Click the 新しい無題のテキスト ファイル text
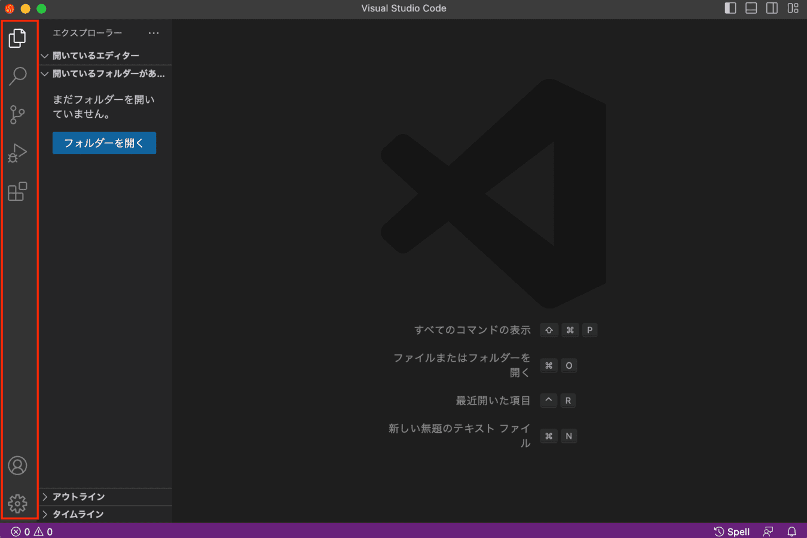The width and height of the screenshot is (807, 538). pos(459,436)
